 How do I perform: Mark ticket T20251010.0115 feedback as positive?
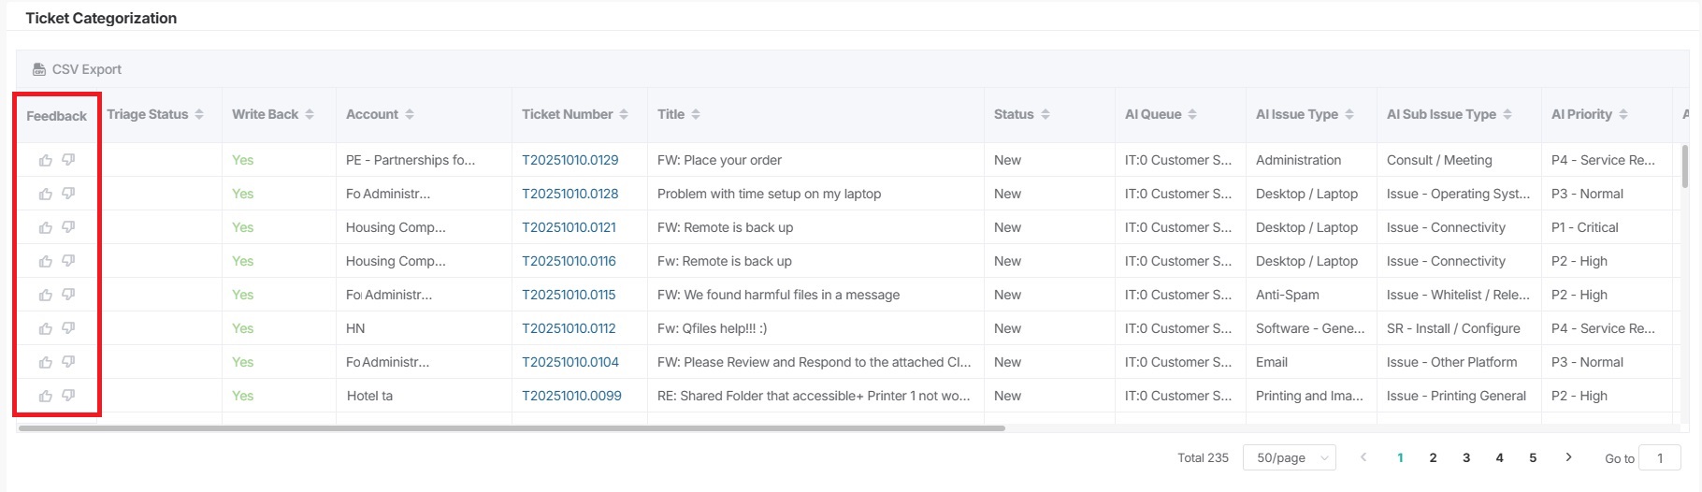45,295
